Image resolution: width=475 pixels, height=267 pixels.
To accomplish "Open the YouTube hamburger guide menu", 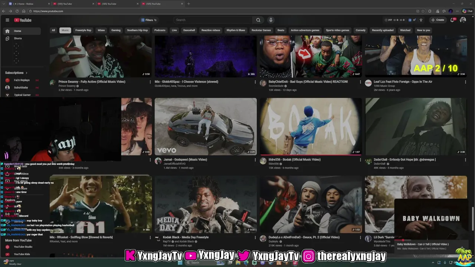I will pyautogui.click(x=7, y=20).
